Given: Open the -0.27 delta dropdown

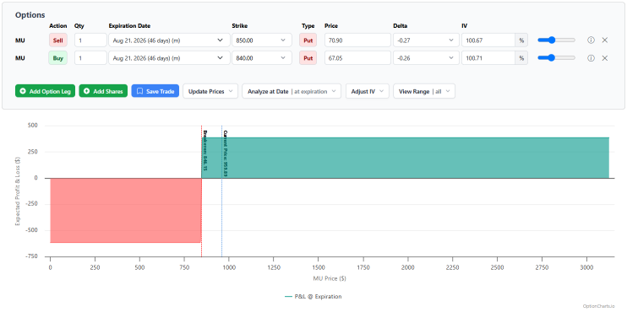Looking at the screenshot, I should click(426, 40).
